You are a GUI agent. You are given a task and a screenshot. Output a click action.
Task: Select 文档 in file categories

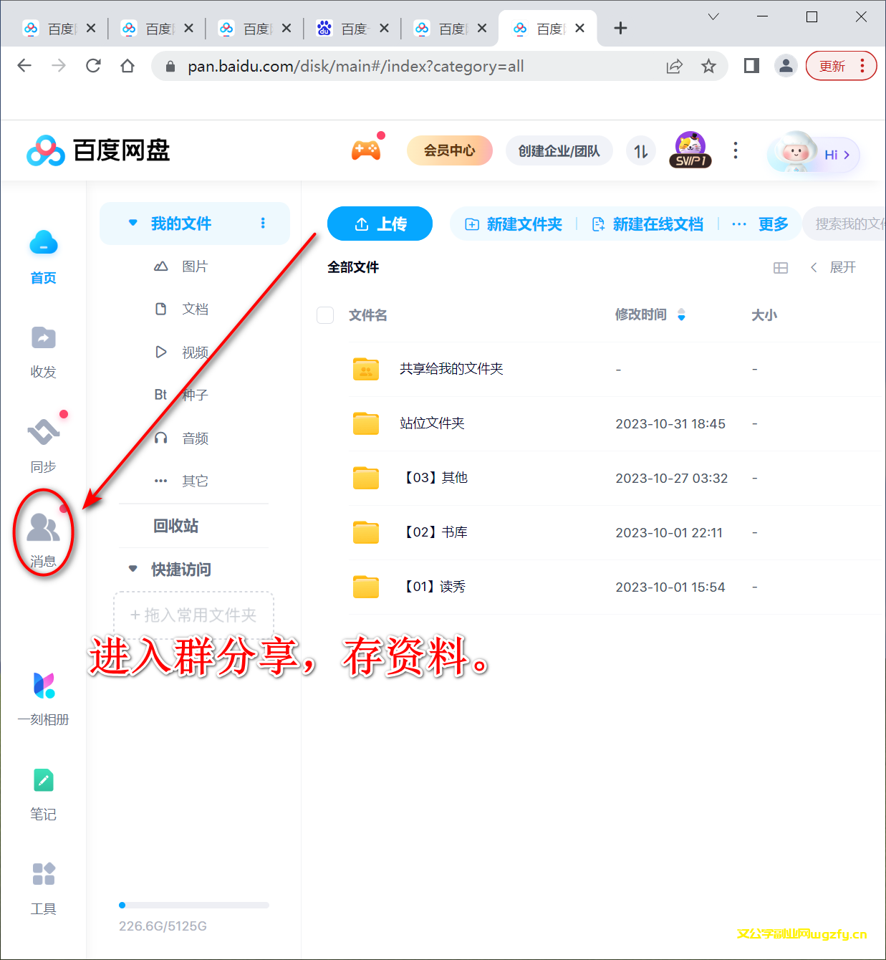195,309
